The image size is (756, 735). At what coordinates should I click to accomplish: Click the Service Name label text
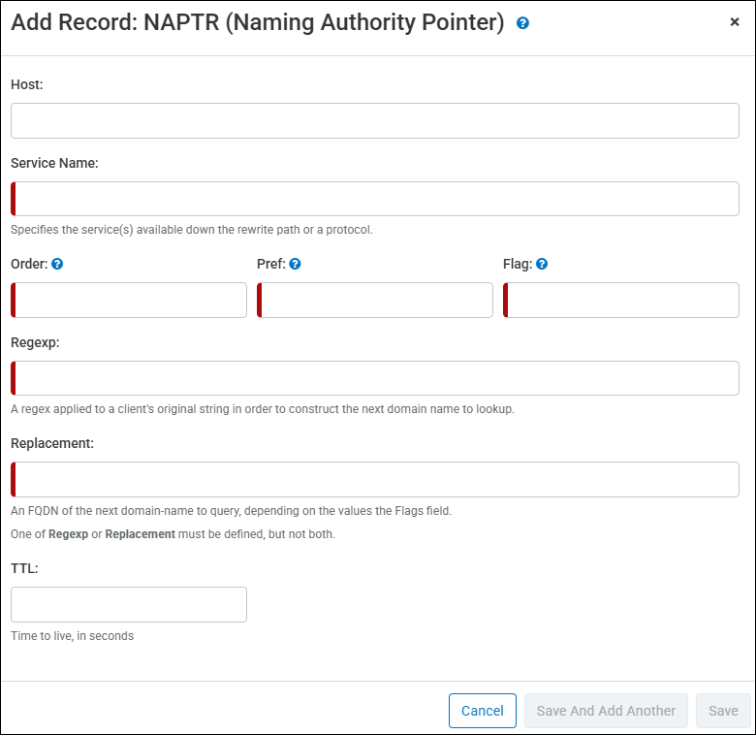coord(54,163)
